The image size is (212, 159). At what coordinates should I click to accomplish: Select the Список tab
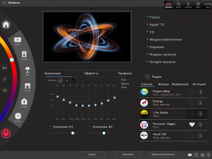(147, 84)
